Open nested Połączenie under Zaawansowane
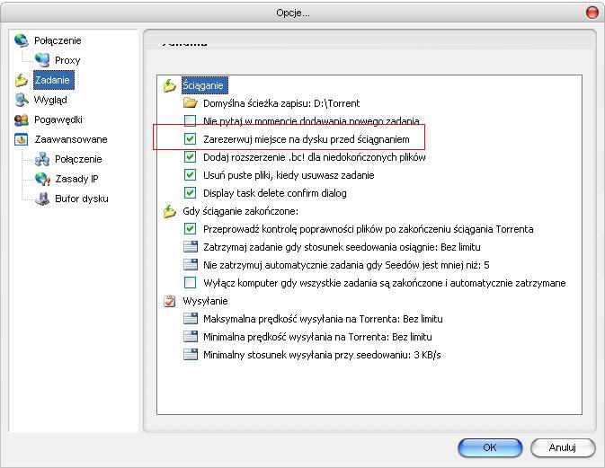This screenshot has height=468, width=605. (78, 159)
